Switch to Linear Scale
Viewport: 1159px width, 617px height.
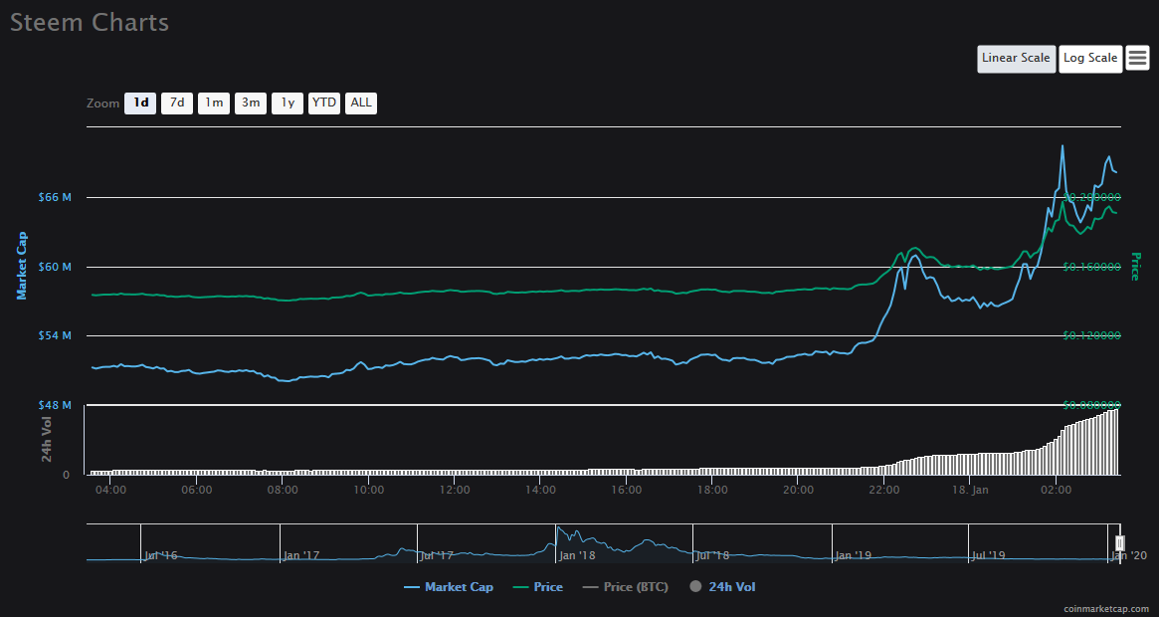[x=1016, y=59]
